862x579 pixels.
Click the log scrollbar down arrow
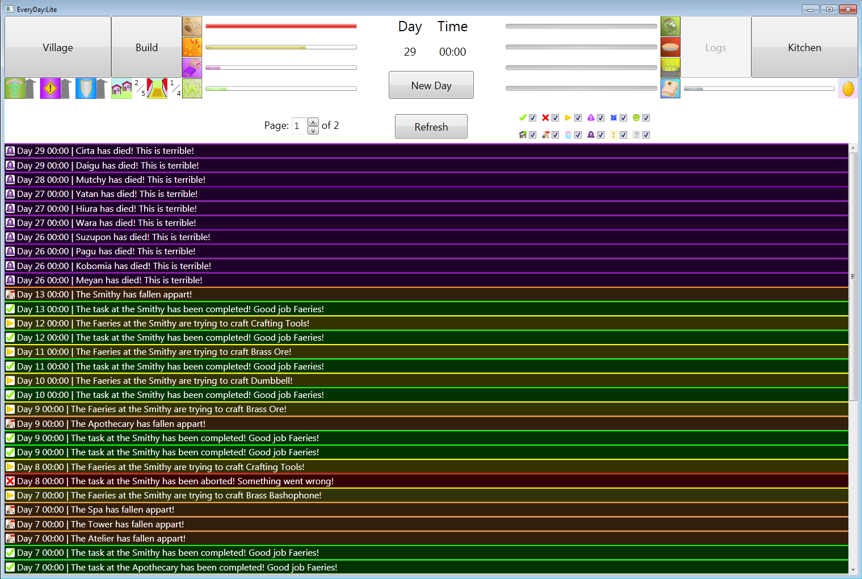(x=853, y=569)
